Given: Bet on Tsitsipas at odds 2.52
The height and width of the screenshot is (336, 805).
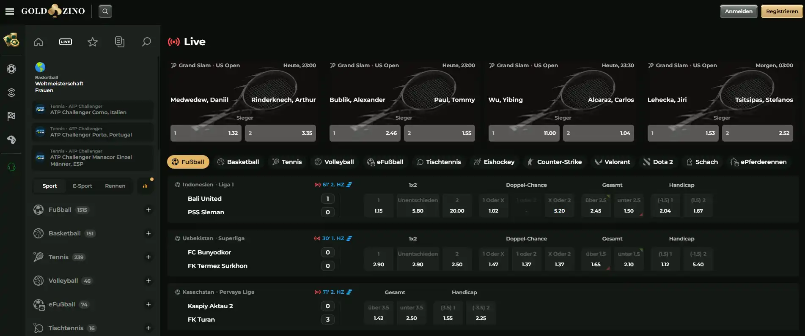Looking at the screenshot, I should 758,133.
